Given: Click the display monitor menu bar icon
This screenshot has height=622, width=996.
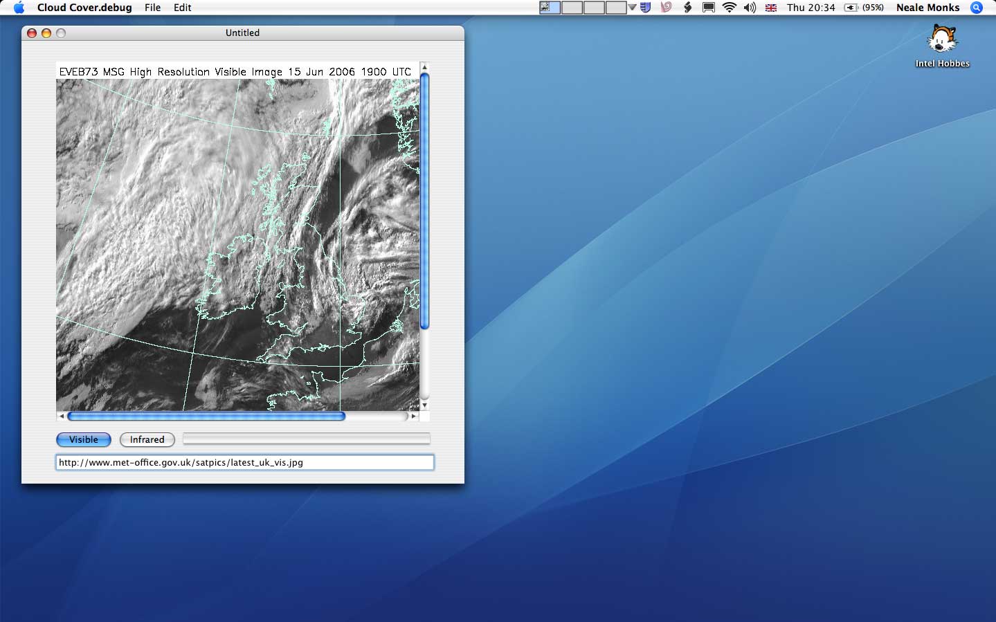Looking at the screenshot, I should [x=708, y=8].
